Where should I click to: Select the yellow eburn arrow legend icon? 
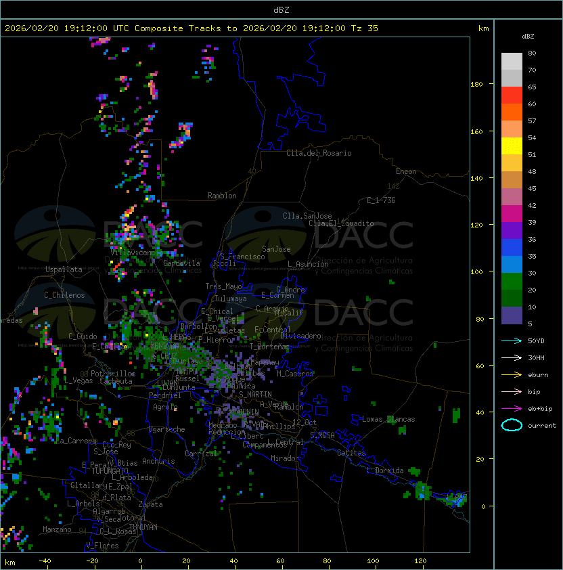[x=512, y=374]
